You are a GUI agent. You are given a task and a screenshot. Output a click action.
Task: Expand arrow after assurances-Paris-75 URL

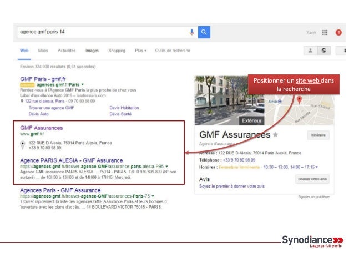pyautogui.click(x=153, y=196)
